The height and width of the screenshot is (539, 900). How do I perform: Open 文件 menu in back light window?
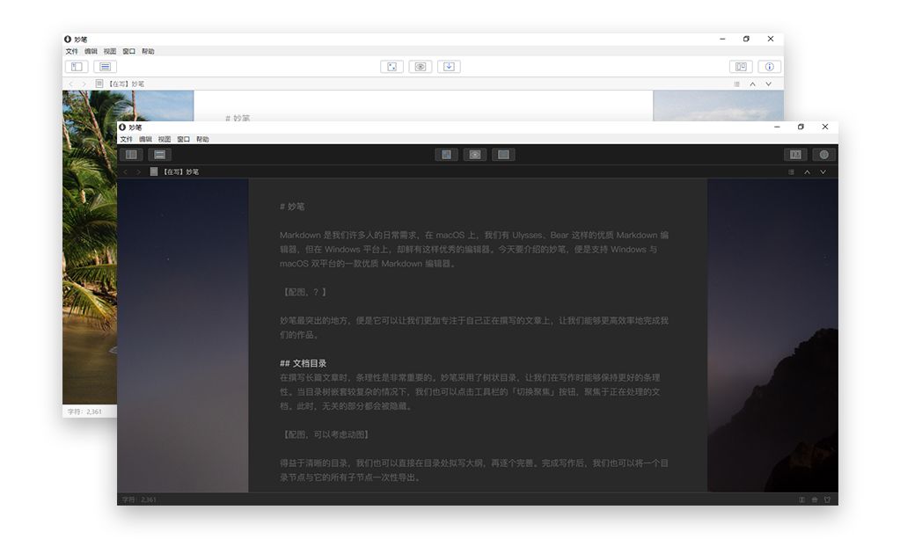coord(72,52)
